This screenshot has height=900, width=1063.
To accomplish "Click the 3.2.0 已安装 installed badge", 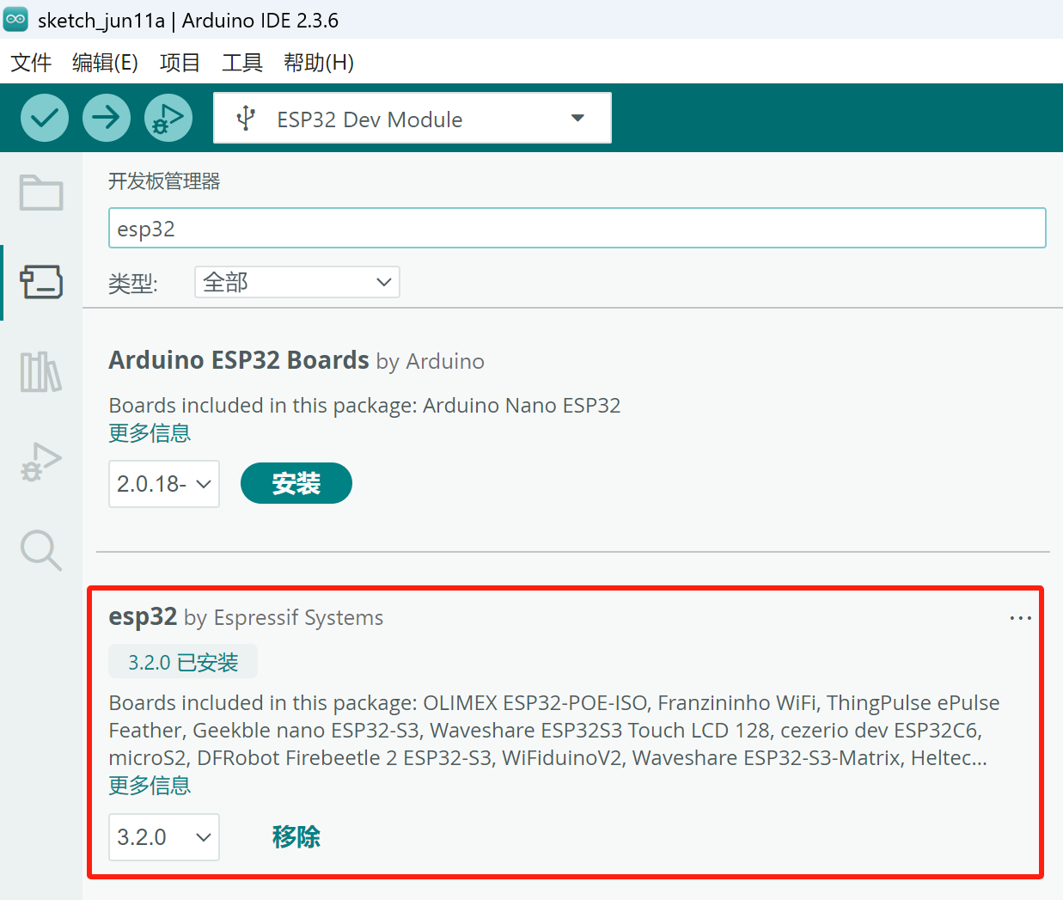I will [x=183, y=663].
